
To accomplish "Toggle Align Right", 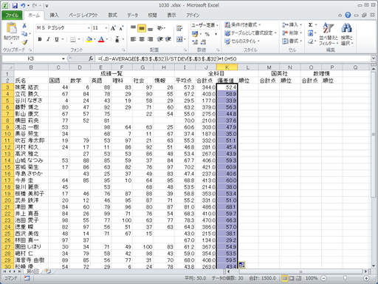I will click(150, 39).
